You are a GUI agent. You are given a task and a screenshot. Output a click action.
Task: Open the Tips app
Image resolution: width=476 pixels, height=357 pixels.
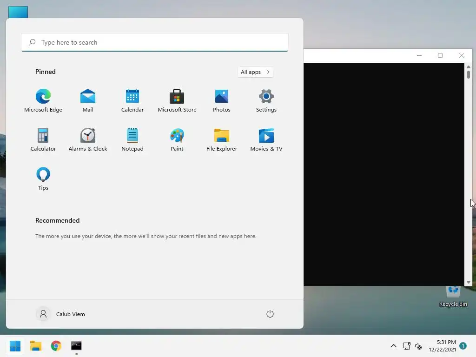tap(43, 179)
